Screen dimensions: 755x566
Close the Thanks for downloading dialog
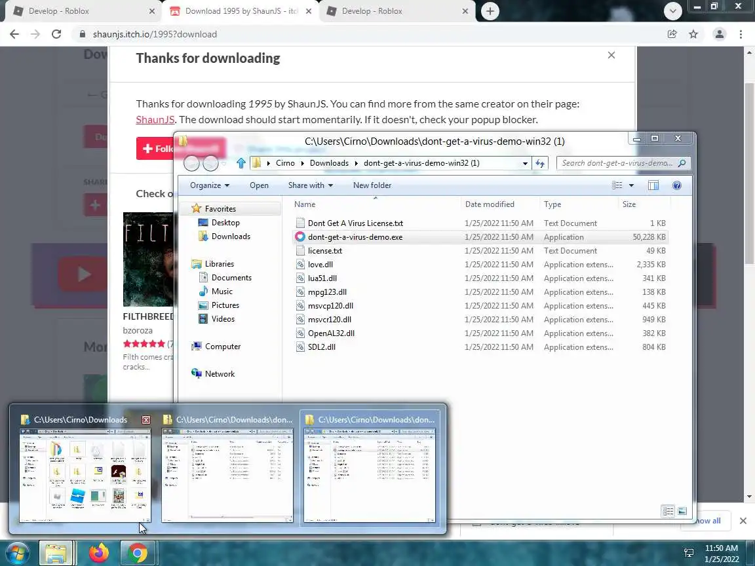(x=611, y=55)
